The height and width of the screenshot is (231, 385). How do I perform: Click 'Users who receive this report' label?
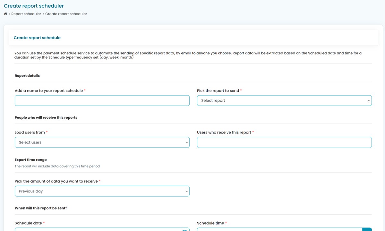tap(224, 133)
